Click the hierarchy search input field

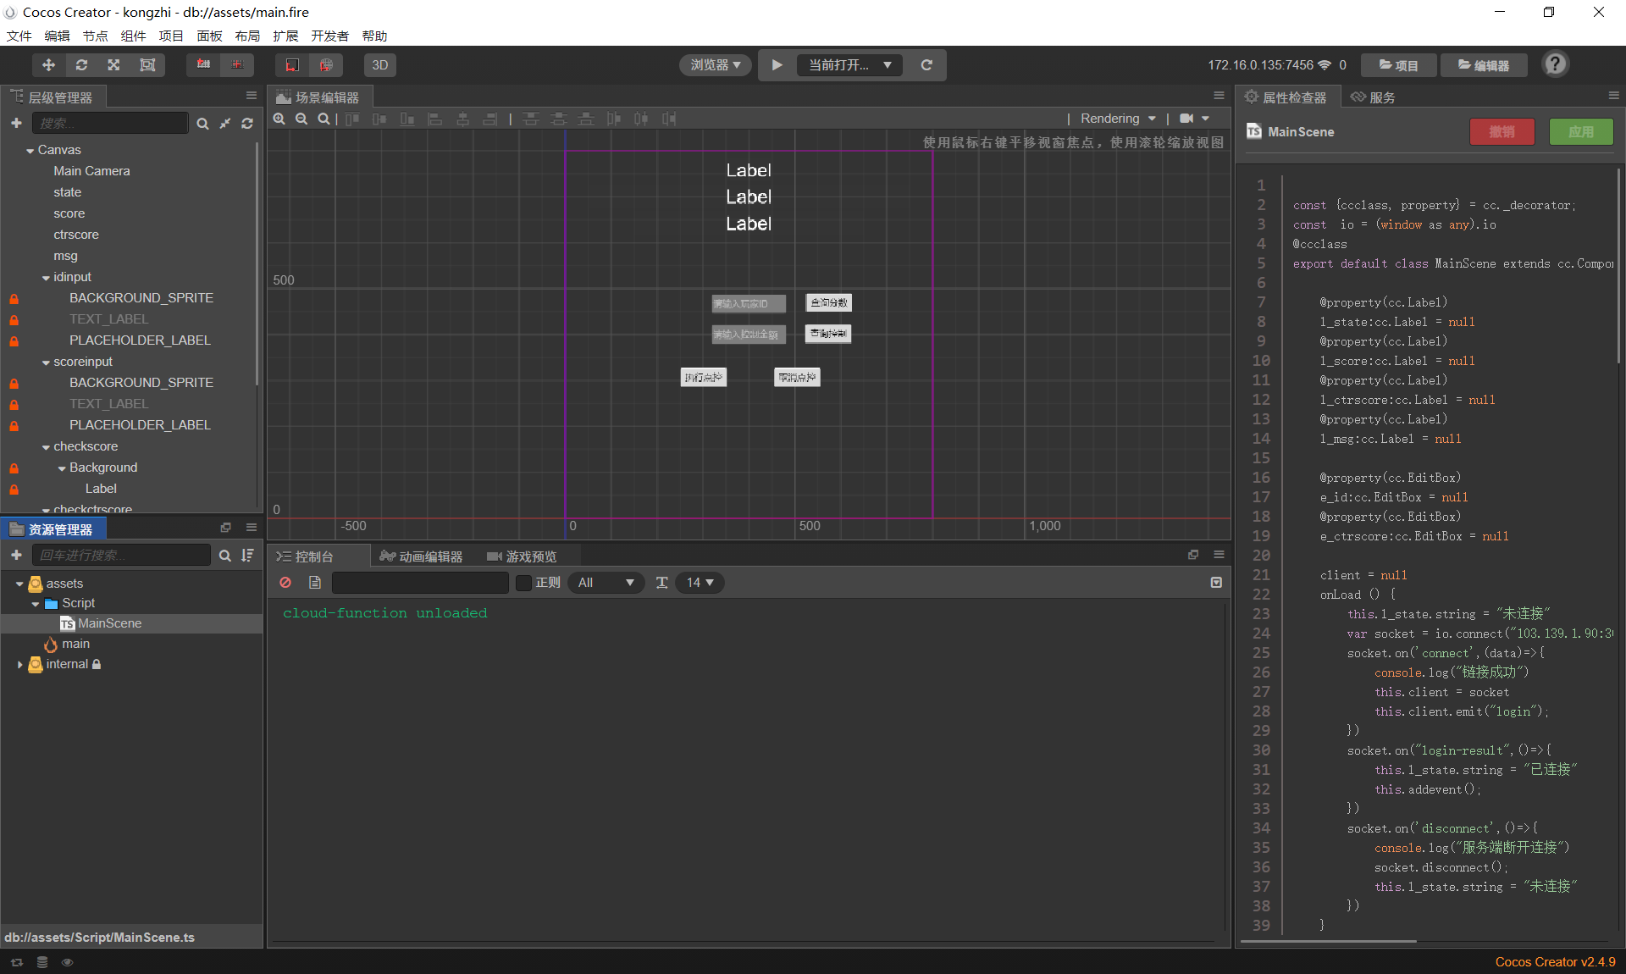coord(110,124)
